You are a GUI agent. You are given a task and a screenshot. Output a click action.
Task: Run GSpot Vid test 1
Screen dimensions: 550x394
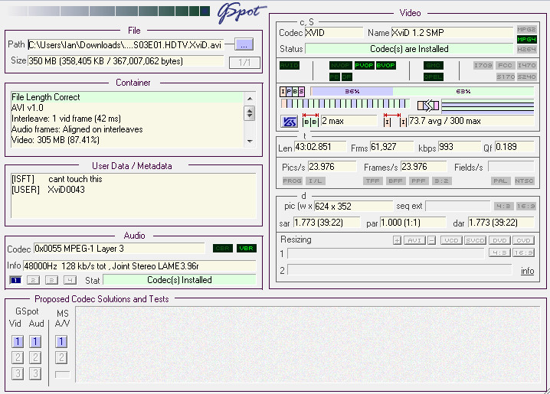pyautogui.click(x=18, y=341)
